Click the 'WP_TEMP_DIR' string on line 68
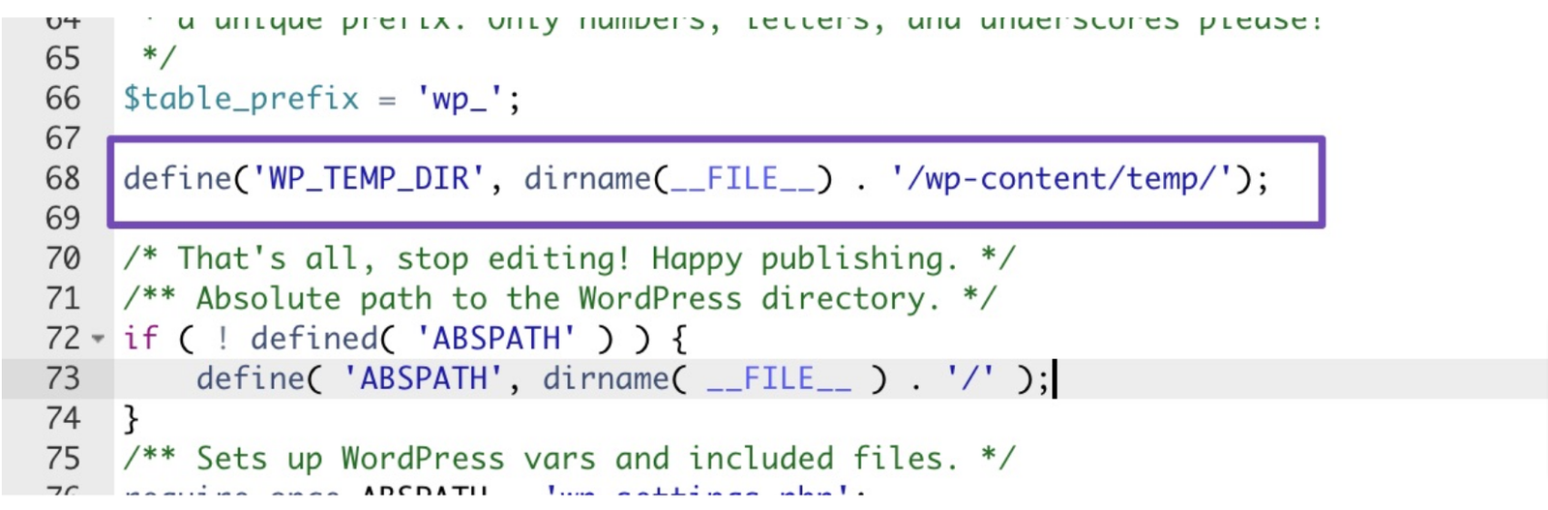Viewport: 1548px width, 510px height. (x=368, y=178)
